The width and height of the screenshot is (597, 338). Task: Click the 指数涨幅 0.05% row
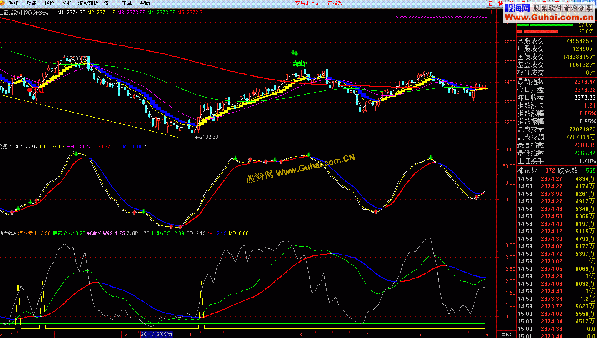557,113
